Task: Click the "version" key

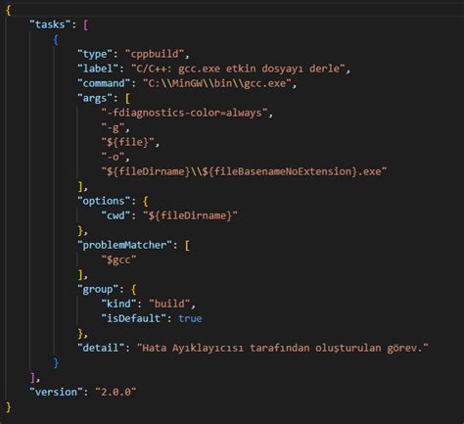Action: pyautogui.click(x=56, y=392)
